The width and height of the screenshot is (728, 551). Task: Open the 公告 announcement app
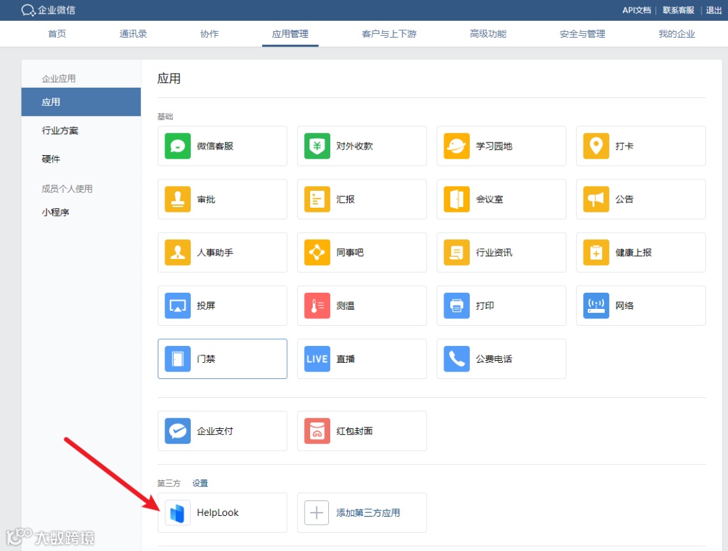[640, 199]
